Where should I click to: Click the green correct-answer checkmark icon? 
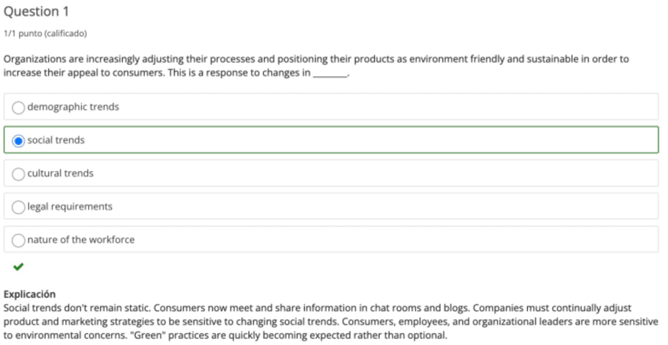click(x=19, y=267)
